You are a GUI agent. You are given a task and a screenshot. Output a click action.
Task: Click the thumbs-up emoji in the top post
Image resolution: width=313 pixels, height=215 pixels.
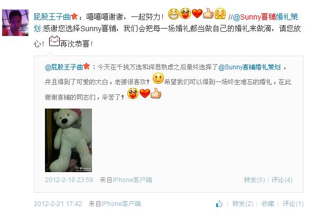pos(208,13)
